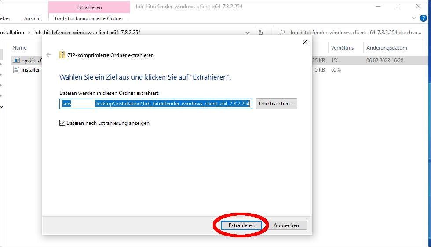
Task: Open the Durchsuchen... folder browser
Action: pos(276,104)
